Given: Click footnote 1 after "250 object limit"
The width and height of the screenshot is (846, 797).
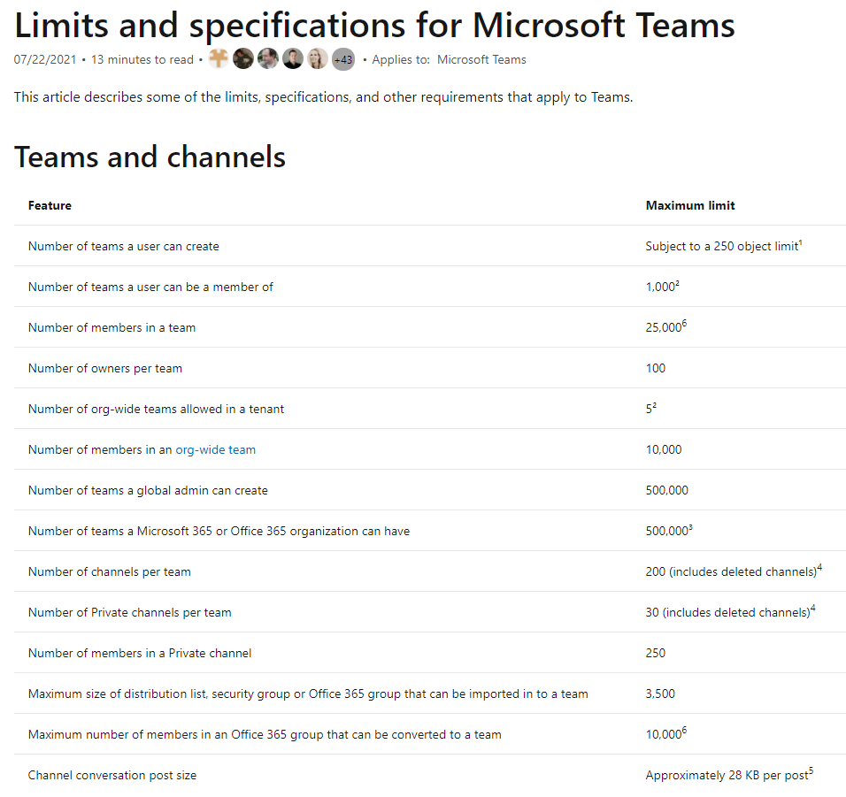Looking at the screenshot, I should tap(800, 242).
